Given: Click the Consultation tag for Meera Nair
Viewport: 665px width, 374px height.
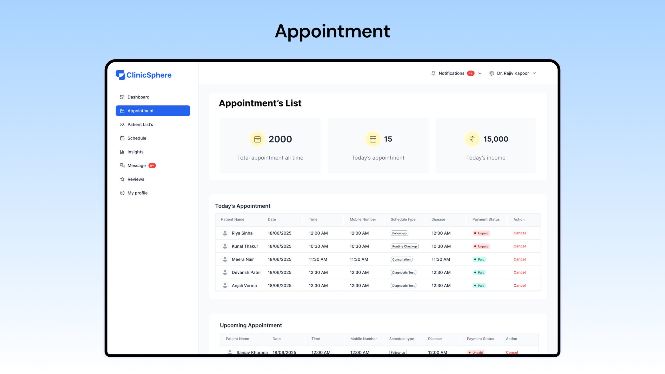Looking at the screenshot, I should 401,259.
